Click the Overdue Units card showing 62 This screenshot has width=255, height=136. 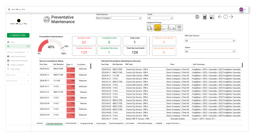(x=84, y=40)
